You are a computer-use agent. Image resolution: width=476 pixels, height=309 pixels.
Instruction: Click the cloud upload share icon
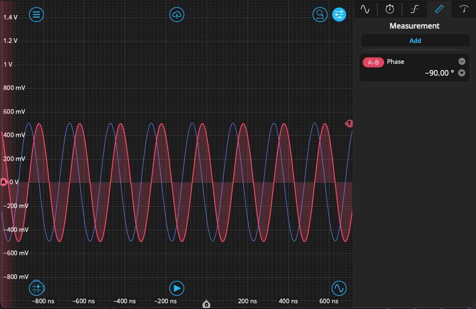click(177, 15)
